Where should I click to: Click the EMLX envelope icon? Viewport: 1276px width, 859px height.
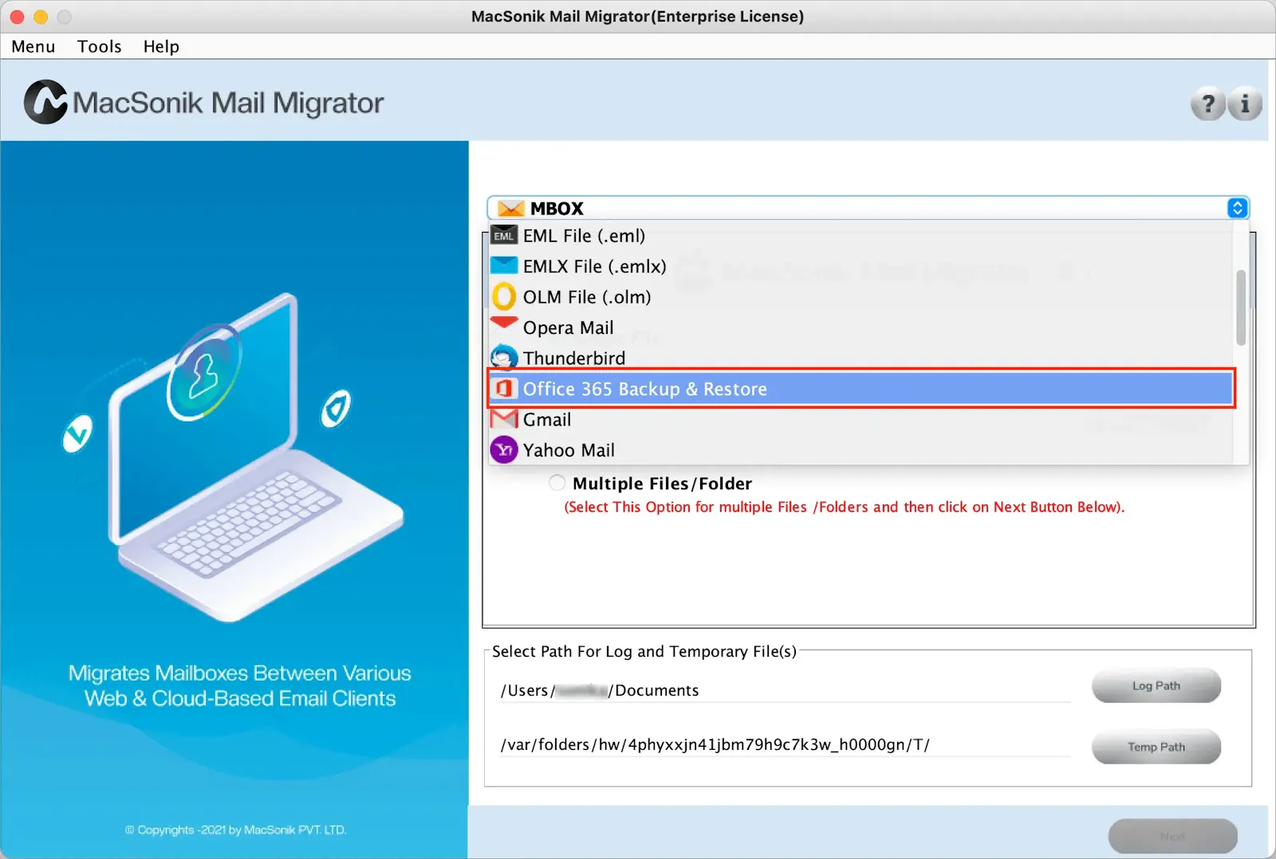click(x=504, y=265)
